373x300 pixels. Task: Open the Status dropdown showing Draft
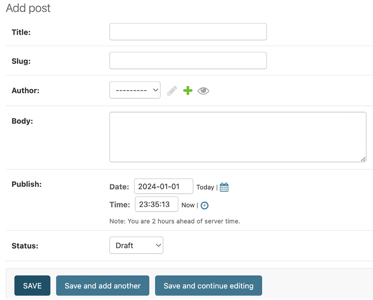(x=136, y=245)
